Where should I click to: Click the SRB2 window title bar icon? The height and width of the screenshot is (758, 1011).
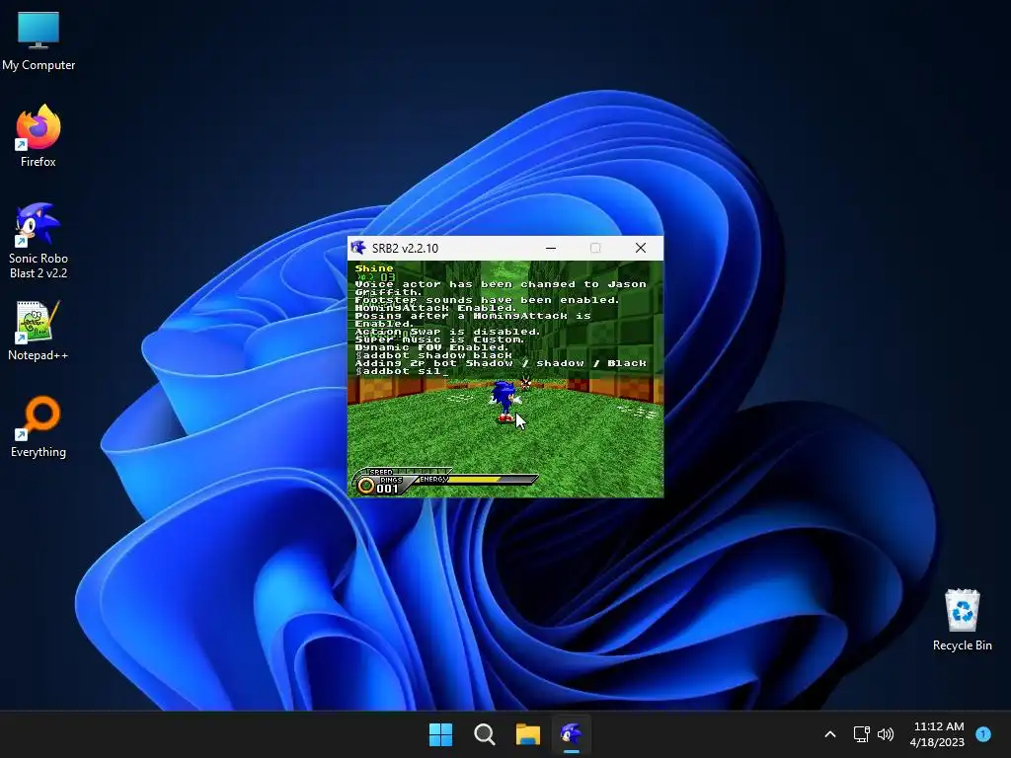pyautogui.click(x=358, y=248)
